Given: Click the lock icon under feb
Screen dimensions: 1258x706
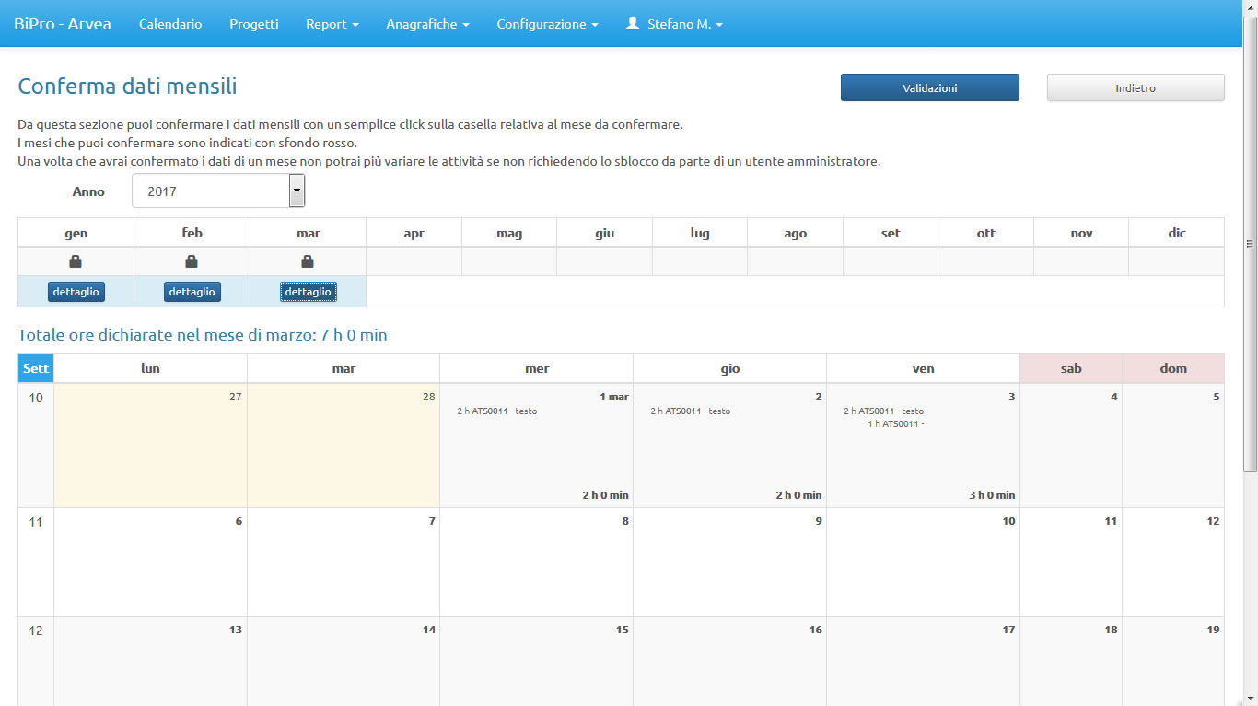Looking at the screenshot, I should 192,261.
